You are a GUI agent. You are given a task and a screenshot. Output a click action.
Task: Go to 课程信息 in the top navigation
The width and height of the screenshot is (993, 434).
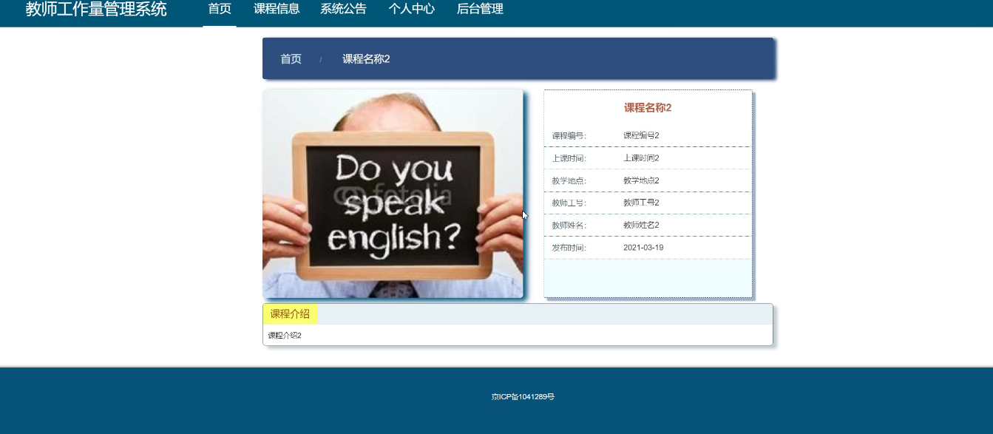pyautogui.click(x=277, y=10)
